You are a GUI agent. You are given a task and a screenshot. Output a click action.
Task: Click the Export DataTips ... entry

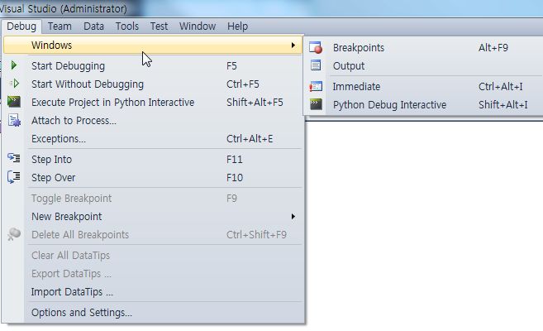[x=153, y=273]
